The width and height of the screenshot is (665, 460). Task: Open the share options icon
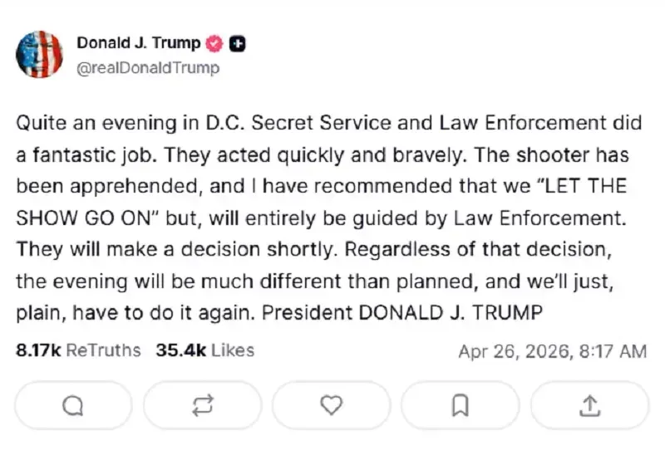coord(589,405)
